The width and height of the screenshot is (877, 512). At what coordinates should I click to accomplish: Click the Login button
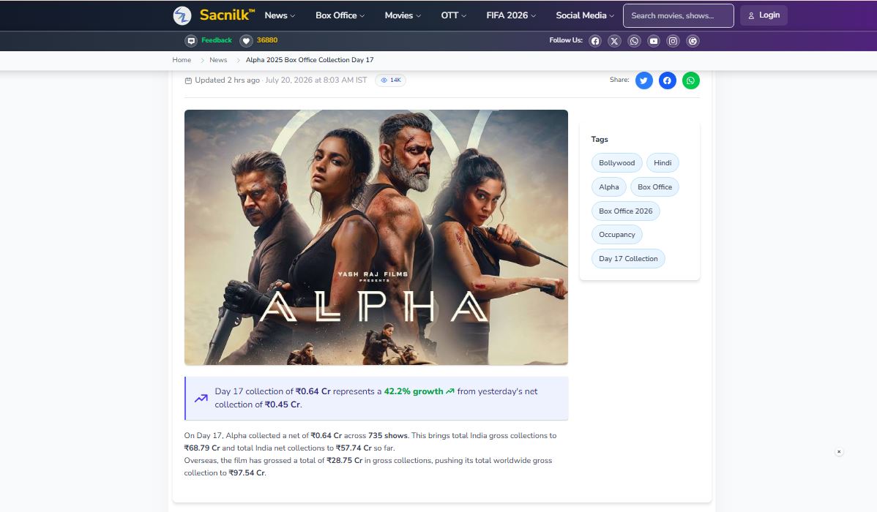764,15
